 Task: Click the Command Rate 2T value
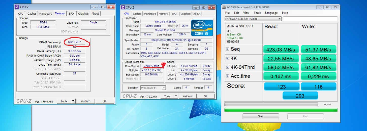(x=74, y=74)
